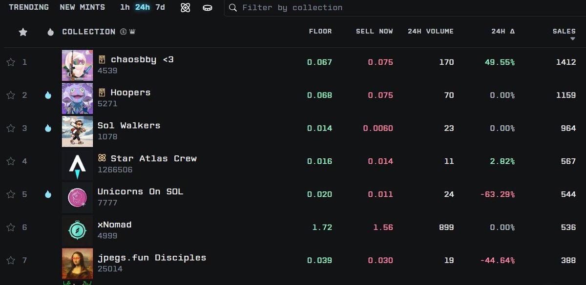Click the flame icon in the Sol Walkers row
The image size is (586, 285).
tap(48, 129)
